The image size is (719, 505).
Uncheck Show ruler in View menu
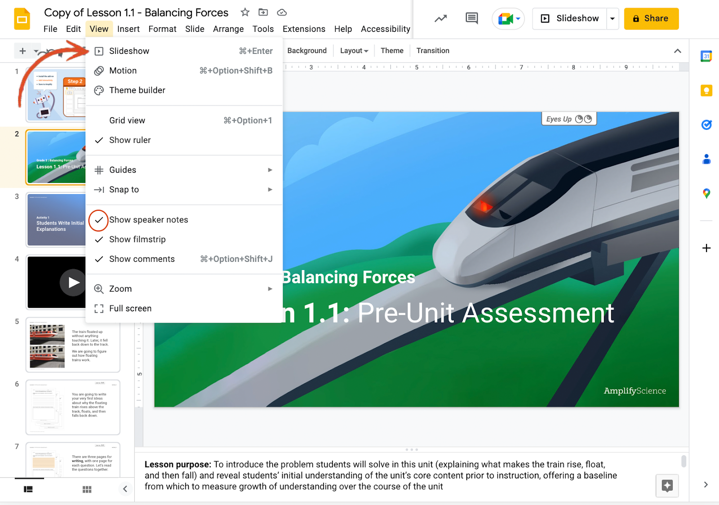[130, 140]
